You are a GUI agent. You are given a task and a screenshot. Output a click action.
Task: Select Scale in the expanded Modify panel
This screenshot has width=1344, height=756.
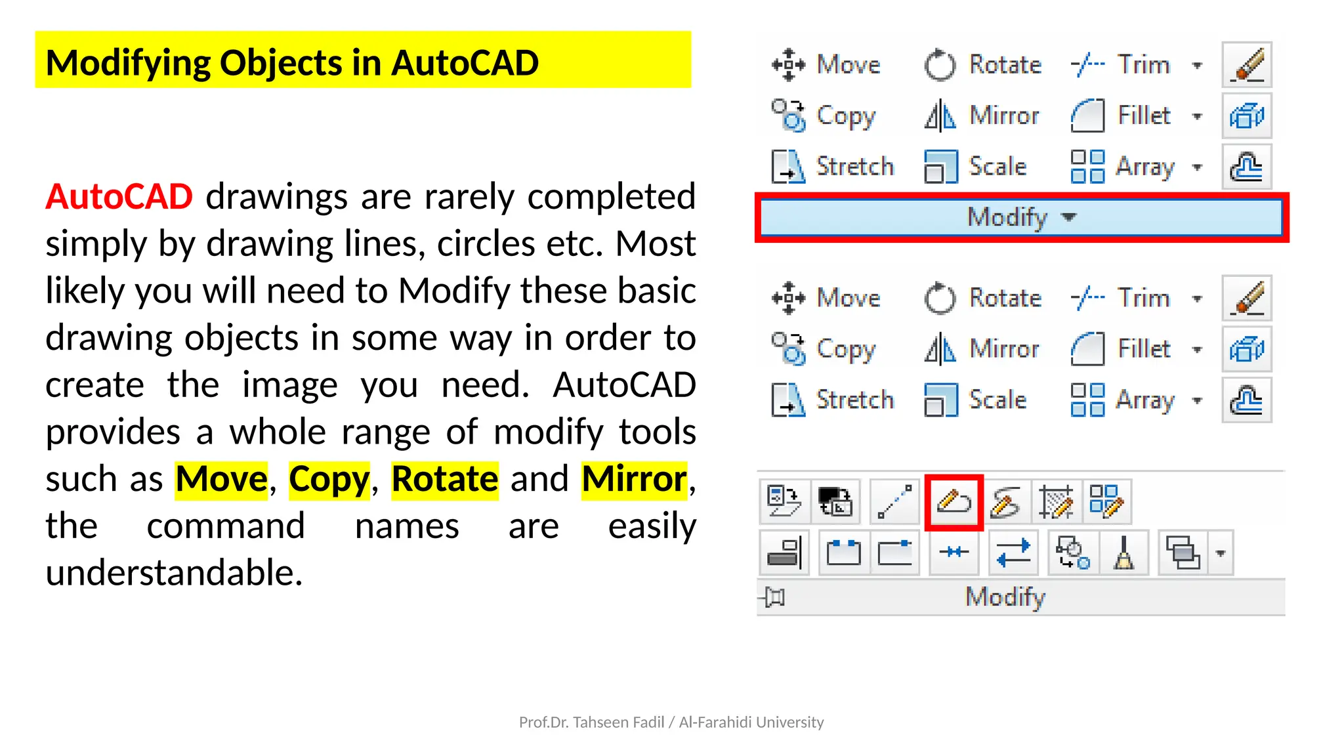[975, 400]
